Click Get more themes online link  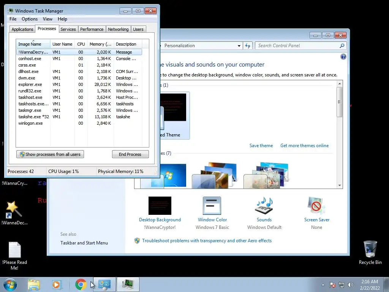pos(304,146)
